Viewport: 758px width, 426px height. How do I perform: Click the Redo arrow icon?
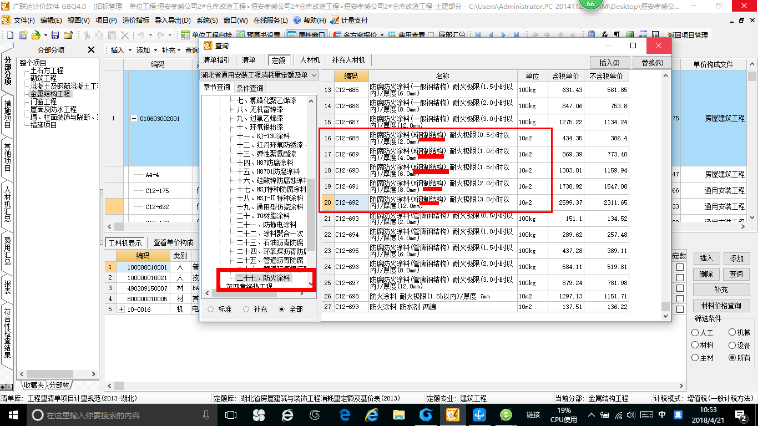click(x=160, y=35)
